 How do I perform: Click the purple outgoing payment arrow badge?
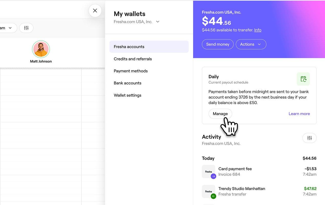[213, 176]
